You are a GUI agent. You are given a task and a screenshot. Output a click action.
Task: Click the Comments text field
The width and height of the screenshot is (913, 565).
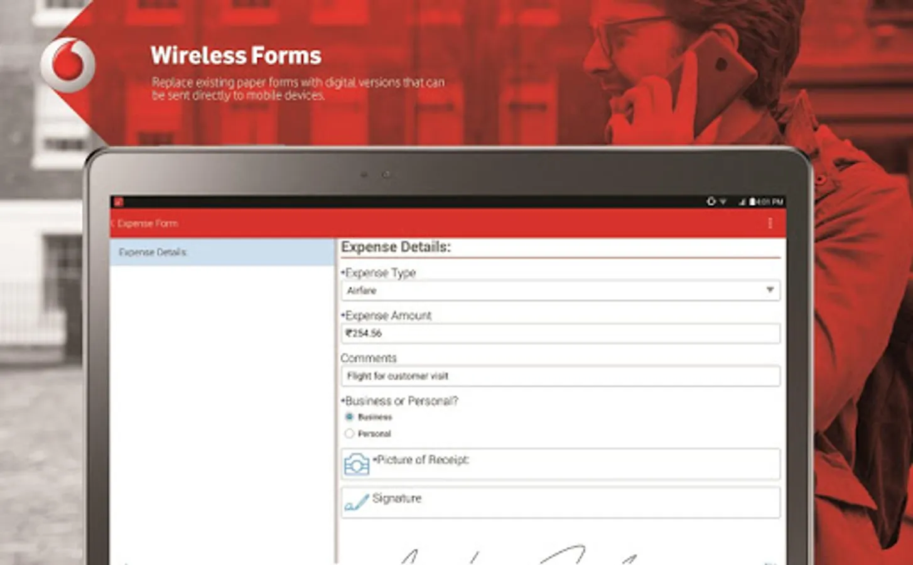pos(560,376)
